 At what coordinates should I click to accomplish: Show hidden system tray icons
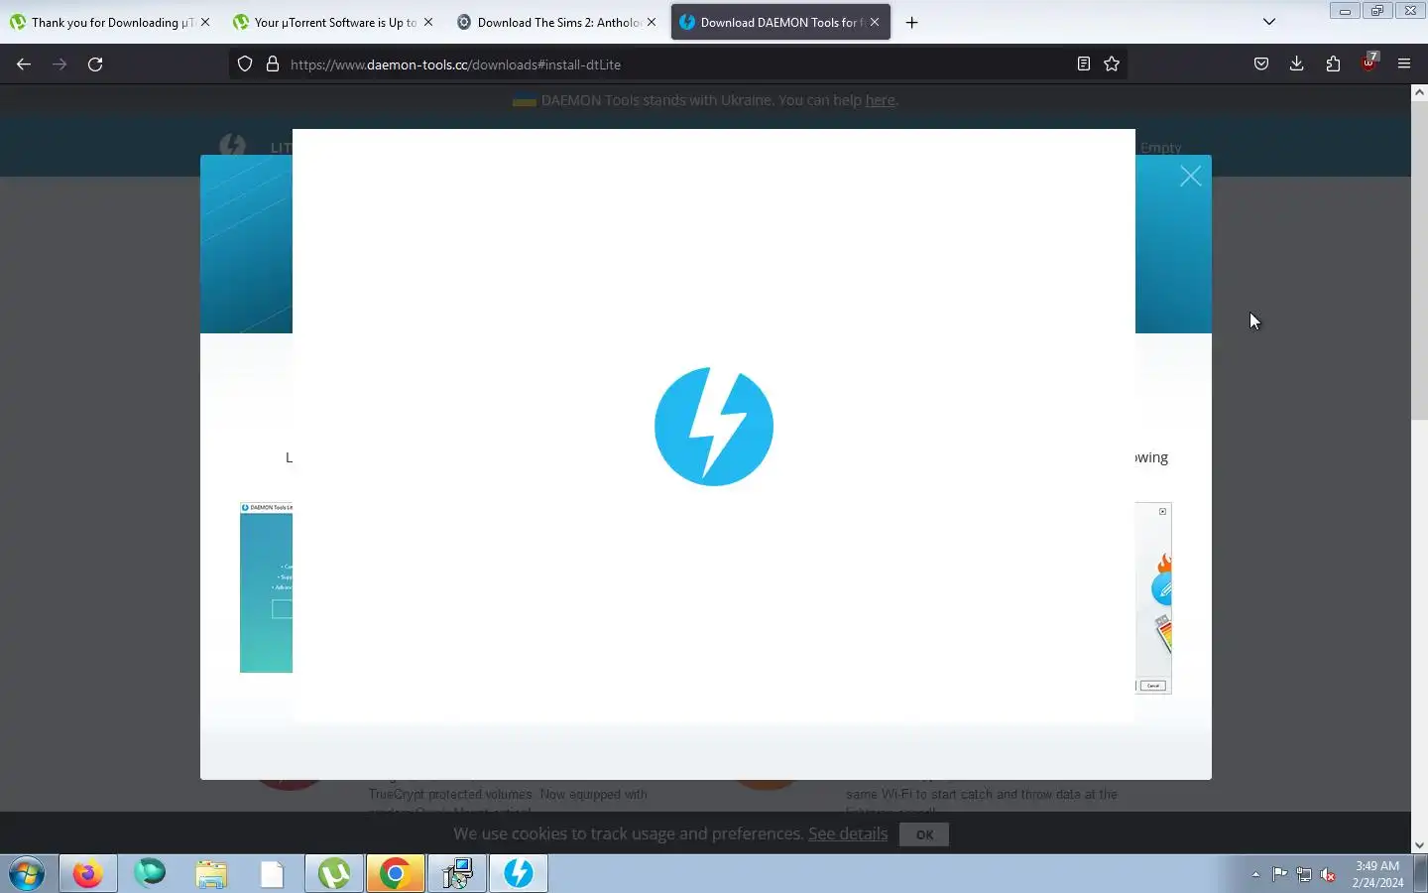point(1255,875)
